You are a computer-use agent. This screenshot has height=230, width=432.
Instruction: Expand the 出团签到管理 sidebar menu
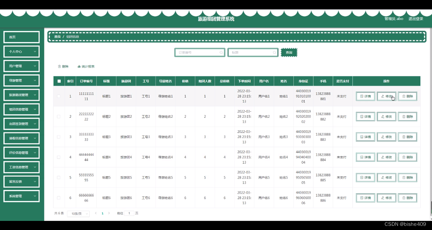(22, 124)
